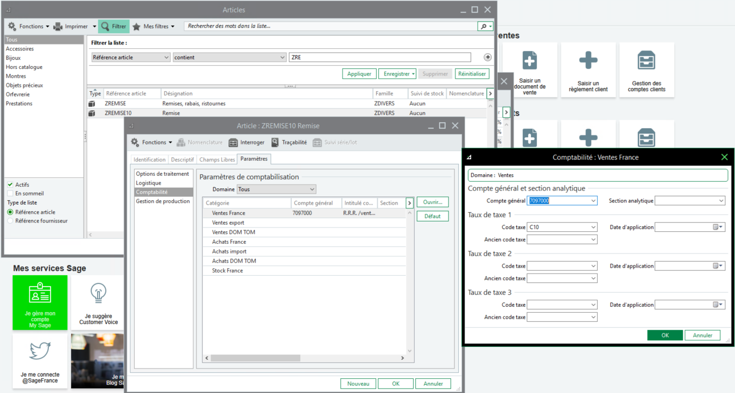Select Logistique in parameters list
This screenshot has width=735, height=393.
148,183
